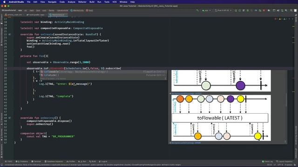The height and width of the screenshot is (167, 298).
Task: Open the Resource Manager side panel
Action: (x=2, y=37)
